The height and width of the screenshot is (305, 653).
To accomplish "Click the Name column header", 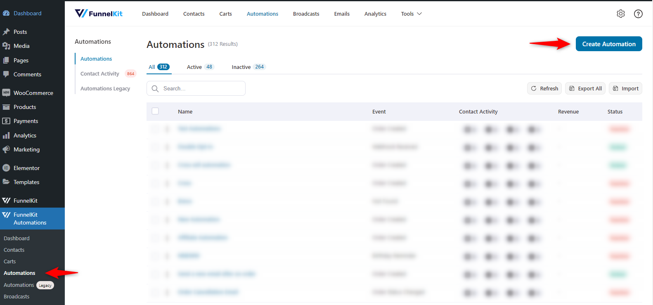I will point(185,111).
